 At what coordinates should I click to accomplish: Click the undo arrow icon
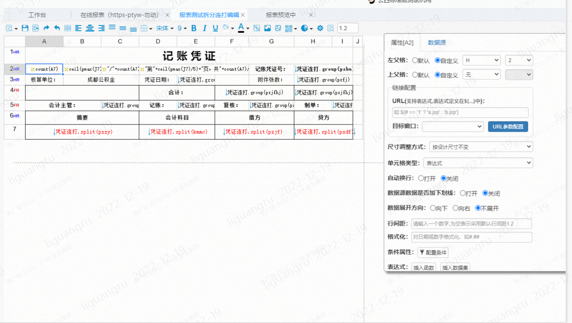coord(57,28)
